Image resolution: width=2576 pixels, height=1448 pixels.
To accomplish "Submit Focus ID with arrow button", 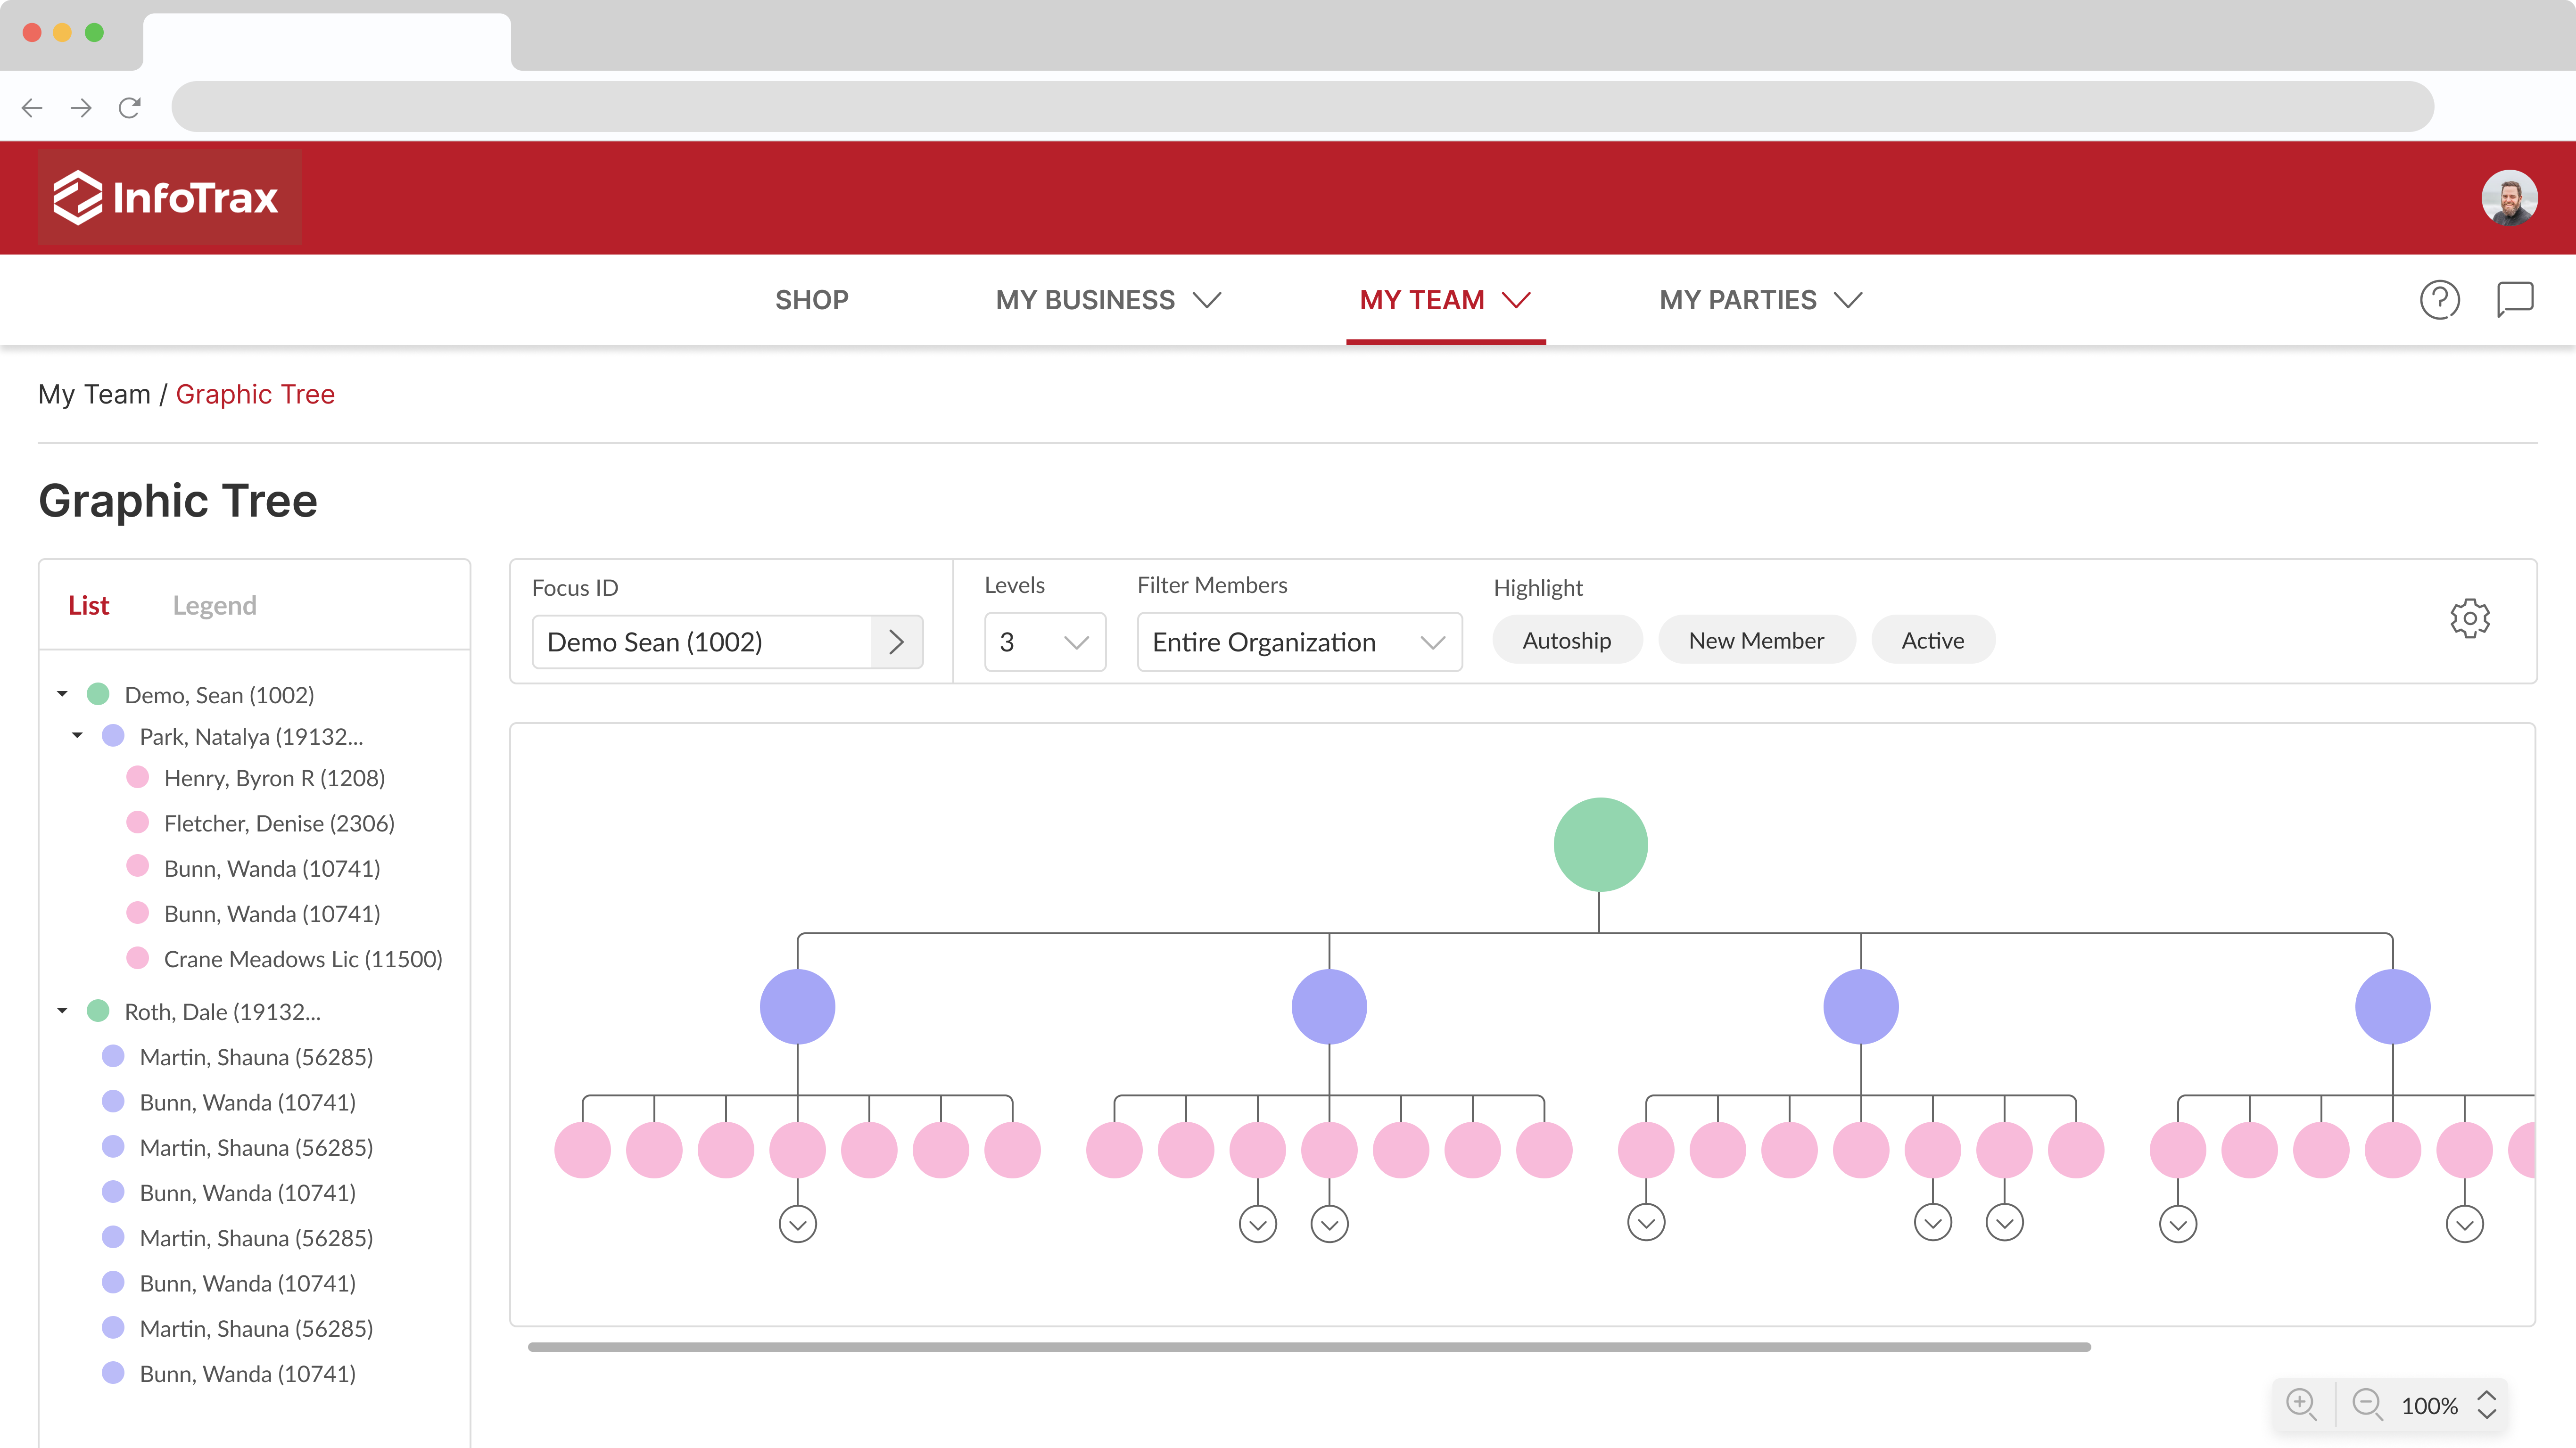I will click(x=896, y=642).
